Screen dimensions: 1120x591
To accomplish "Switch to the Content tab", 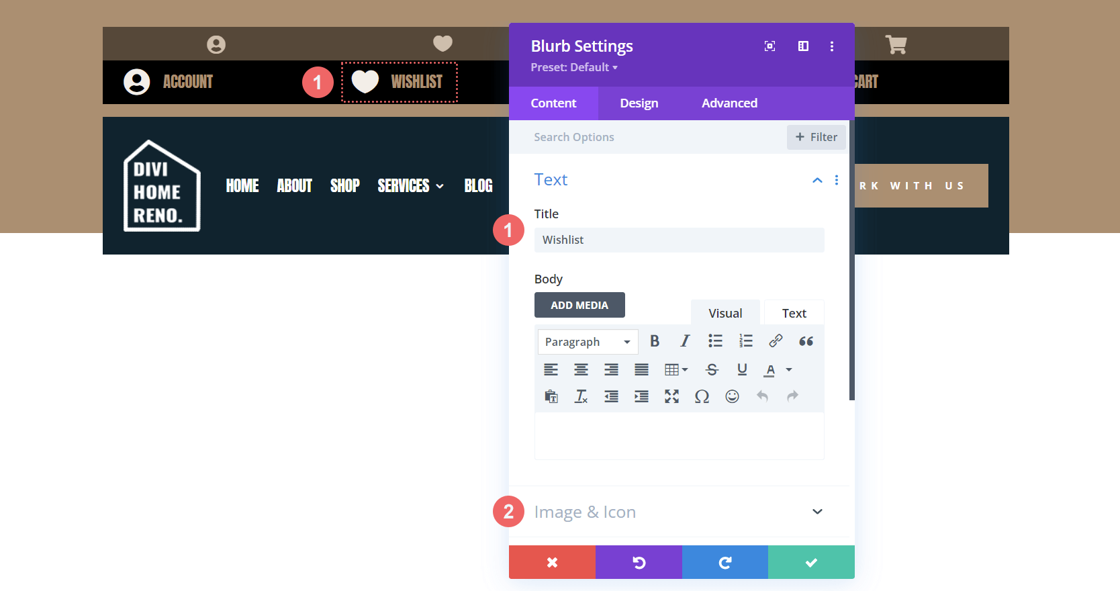I will [553, 103].
